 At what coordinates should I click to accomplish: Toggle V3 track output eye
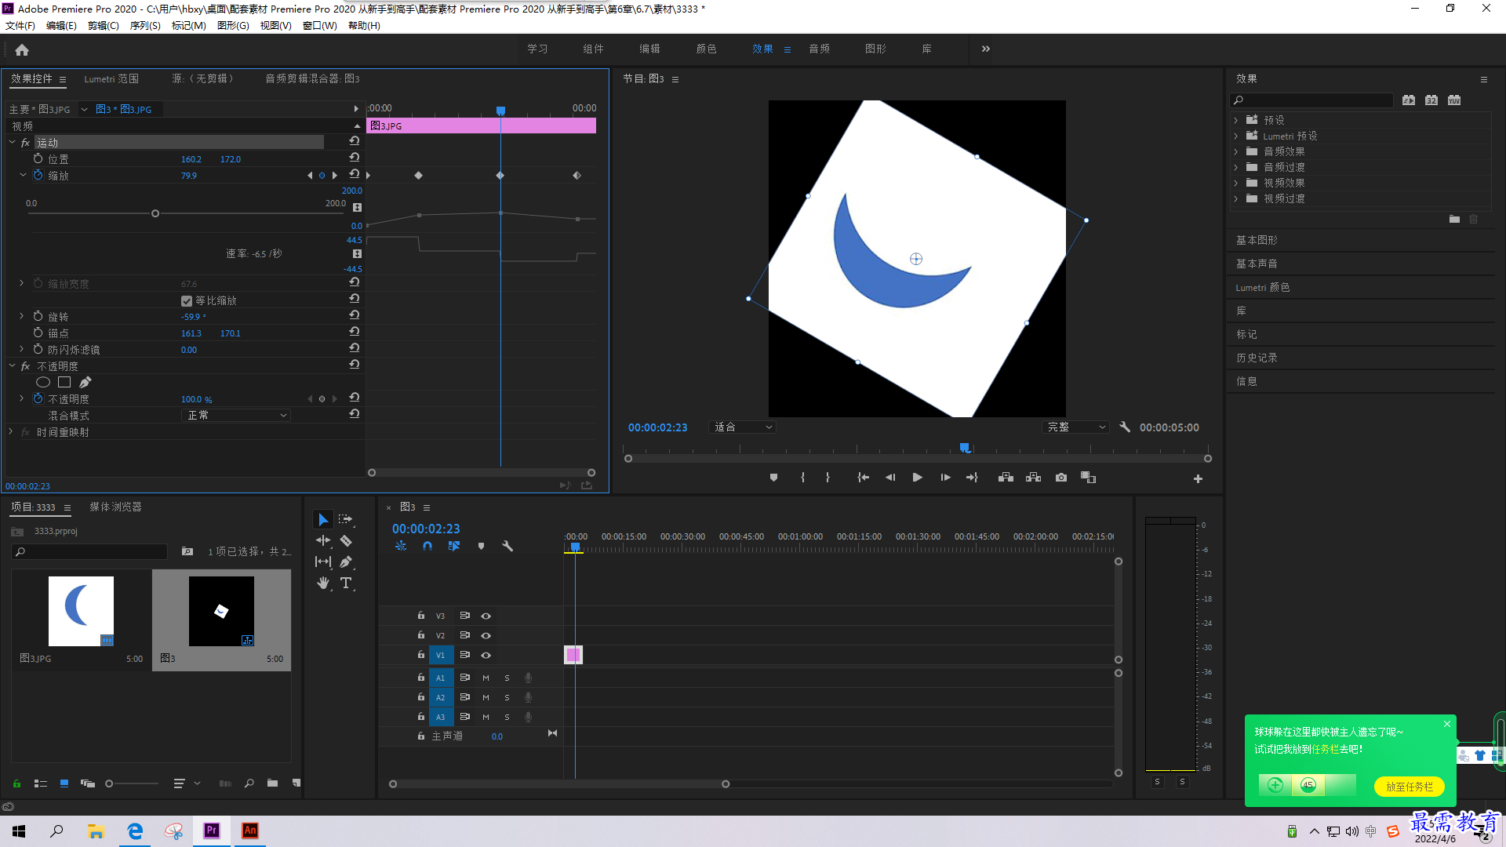(486, 616)
